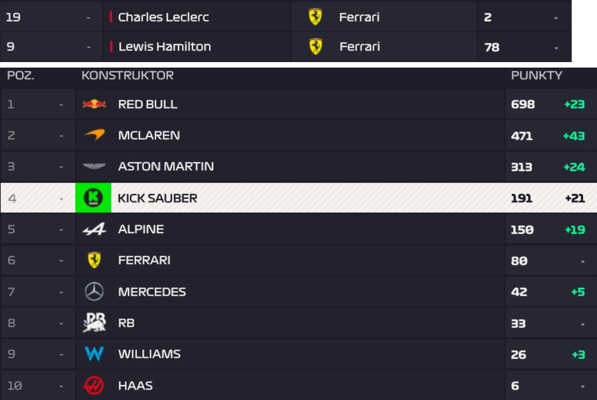This screenshot has width=597, height=400.
Task: Click the green Kick Sauber logo
Action: (x=93, y=198)
